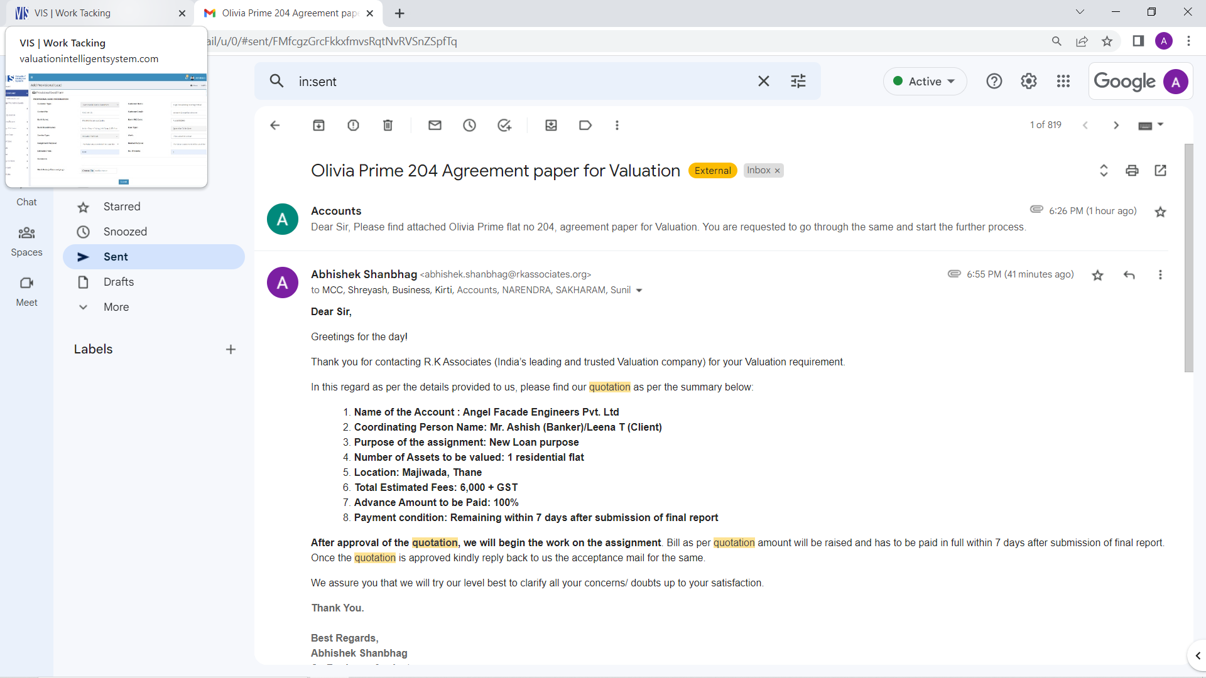Click Abhishek Shanbhag sender name
The image size is (1206, 678).
pos(364,274)
